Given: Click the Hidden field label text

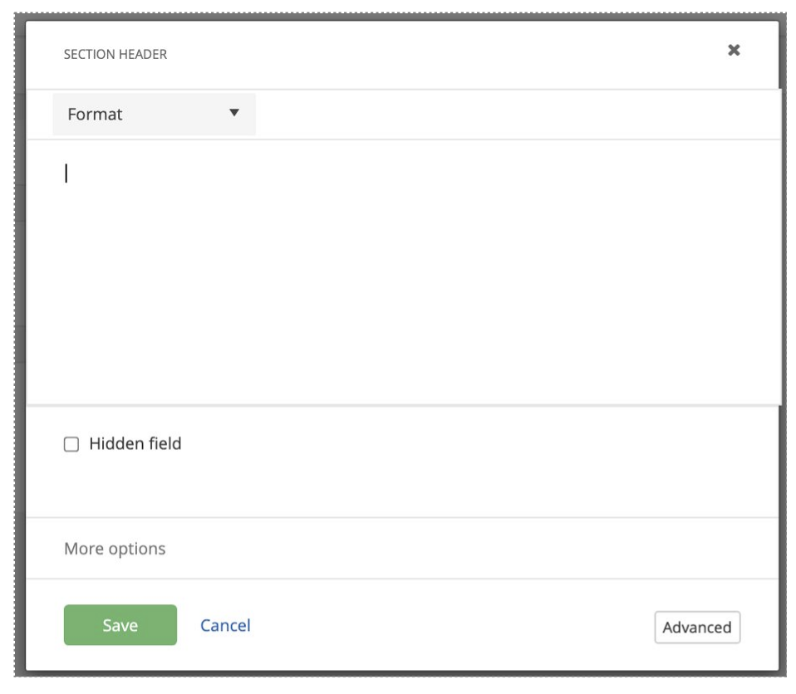Looking at the screenshot, I should coord(135,444).
